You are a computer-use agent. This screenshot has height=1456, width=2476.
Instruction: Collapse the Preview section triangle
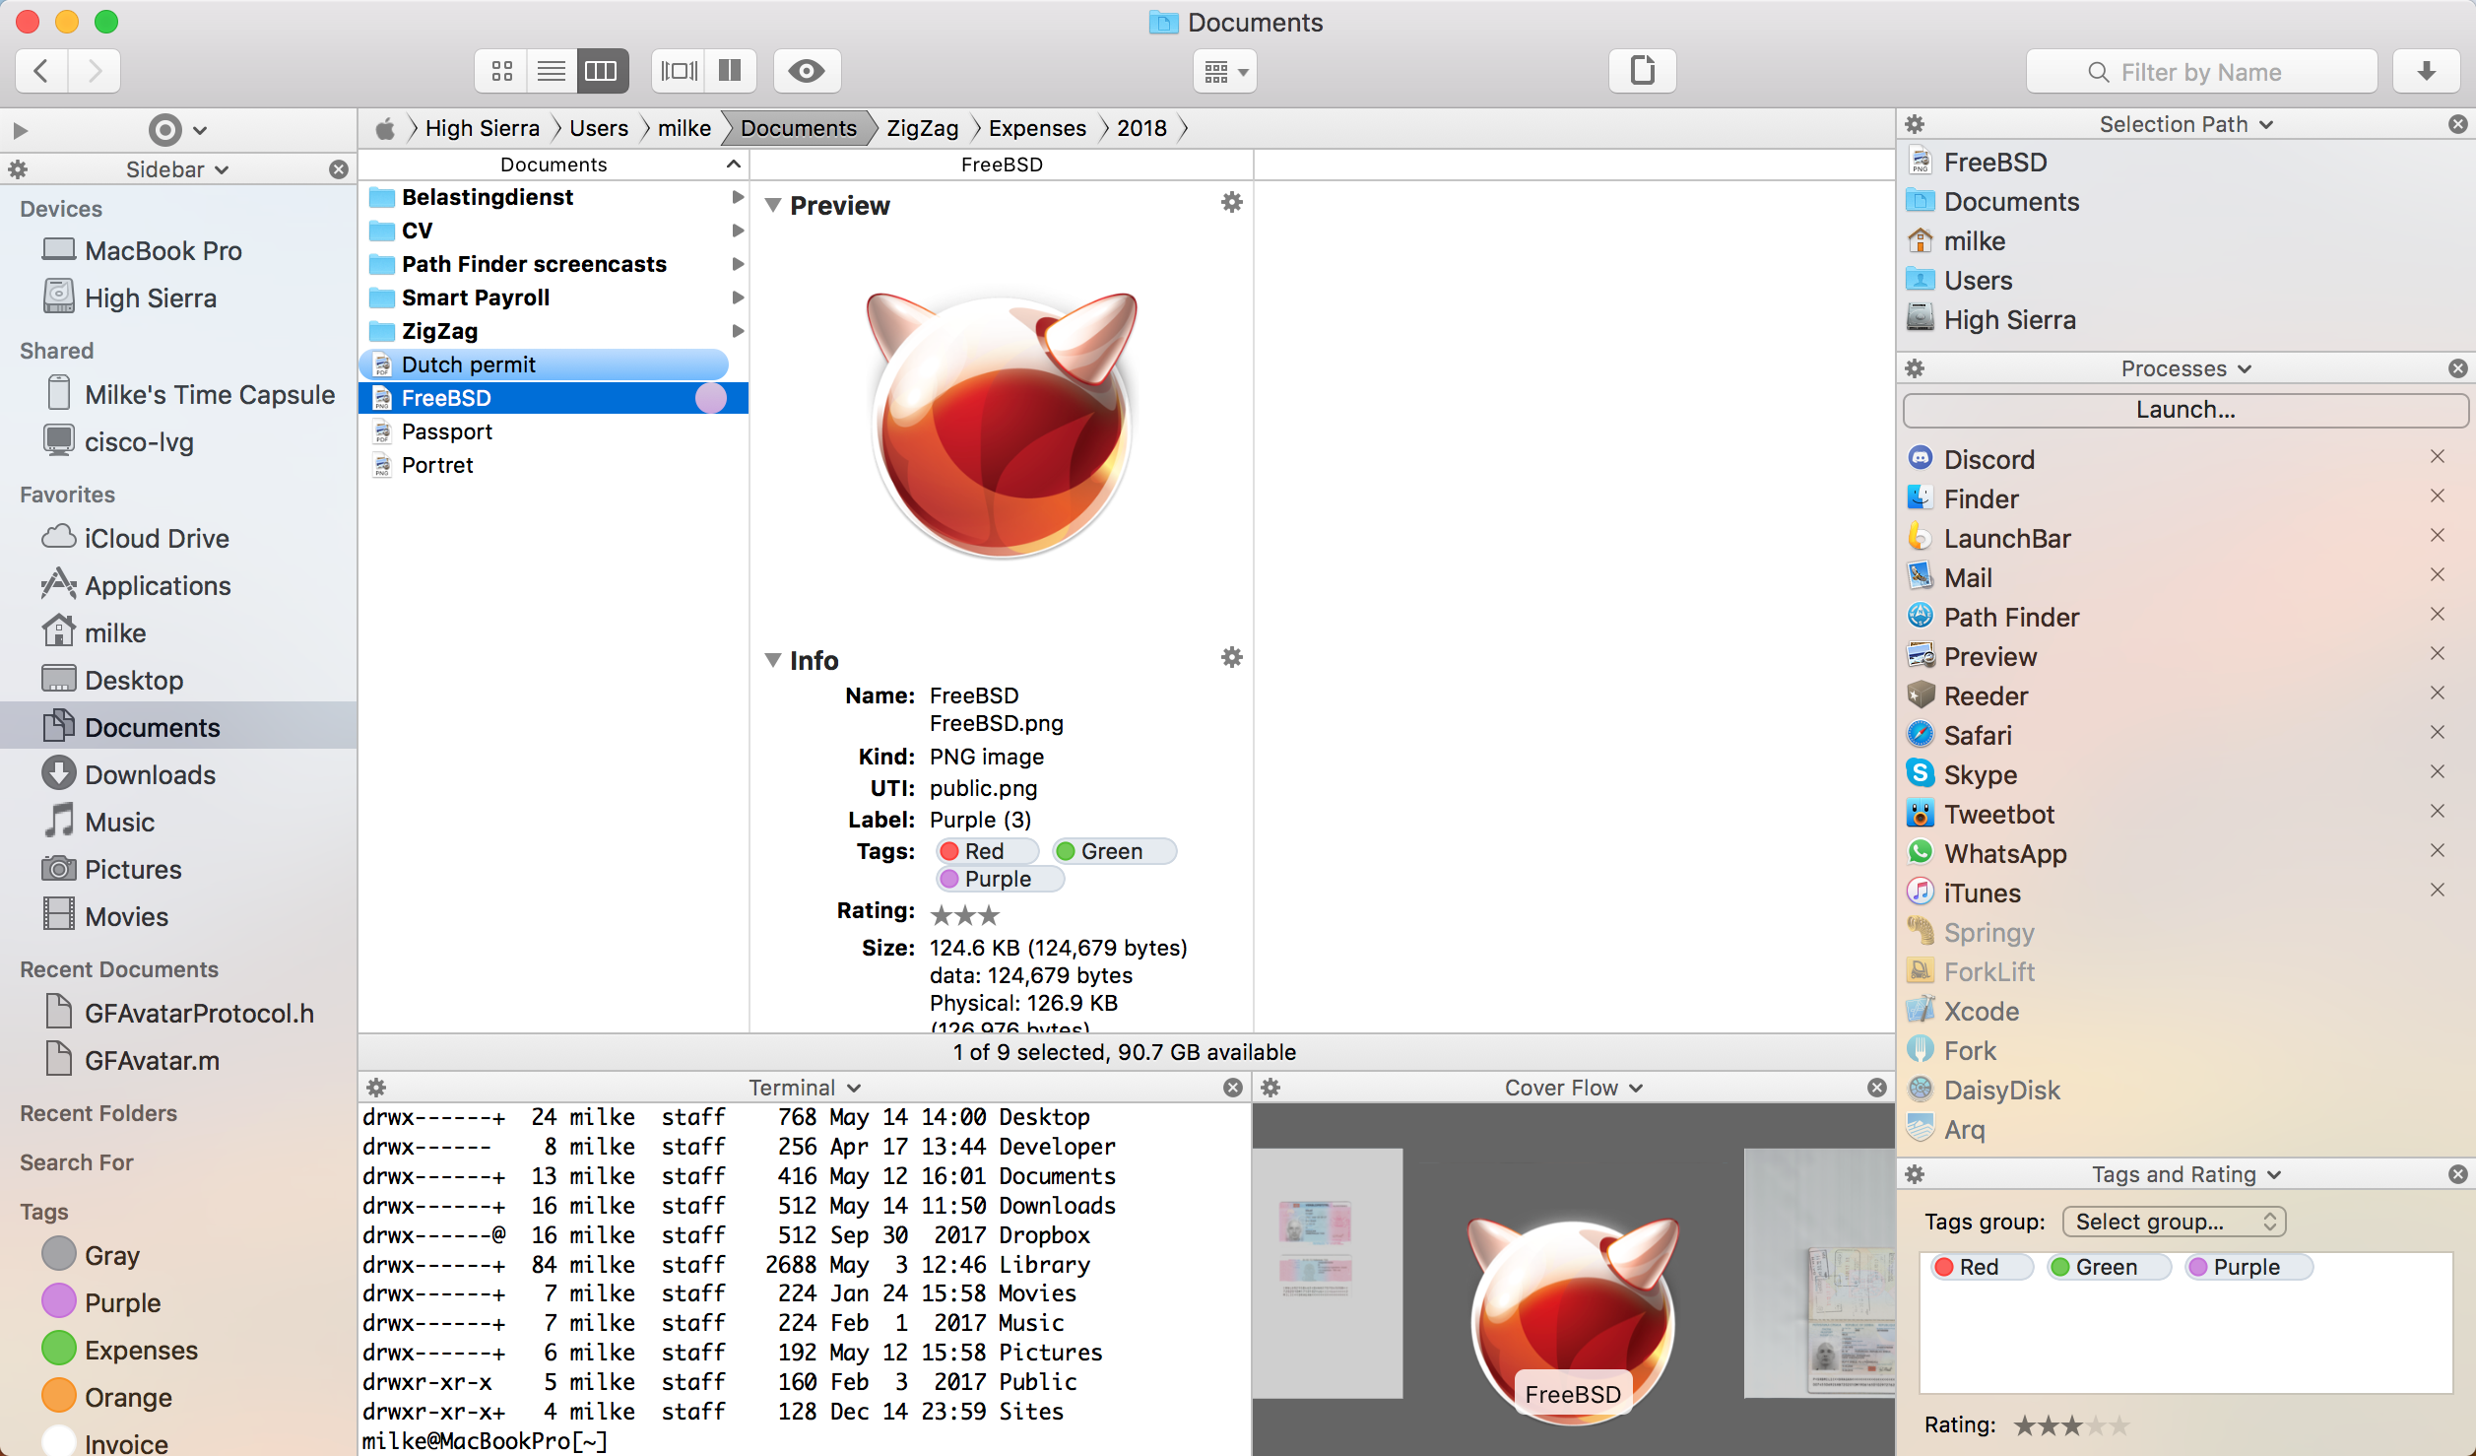pos(773,205)
